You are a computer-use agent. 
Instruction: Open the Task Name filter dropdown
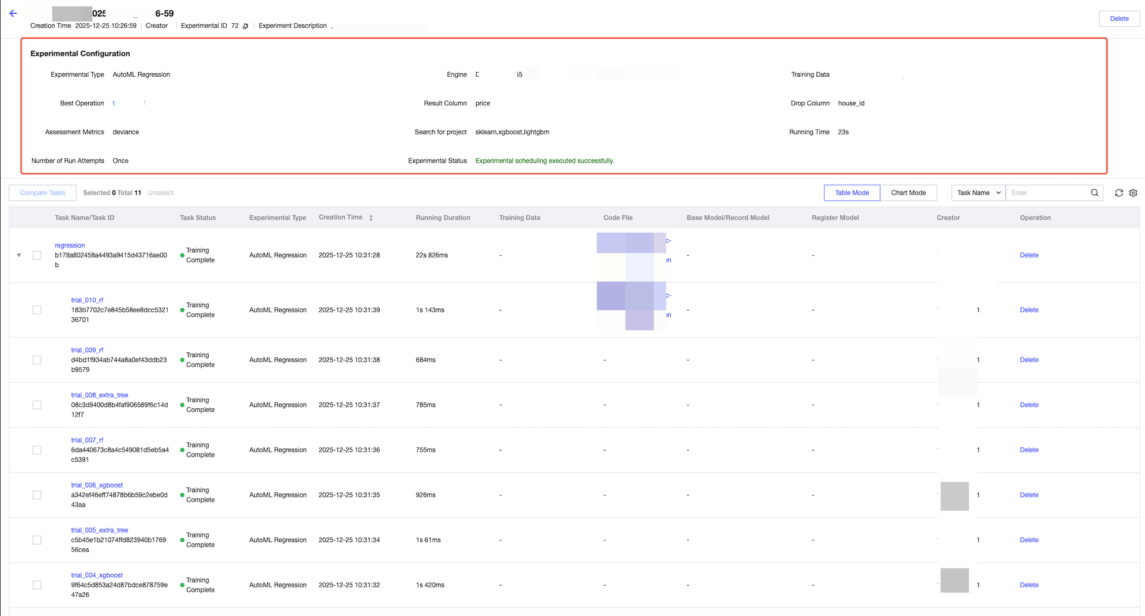pos(978,193)
